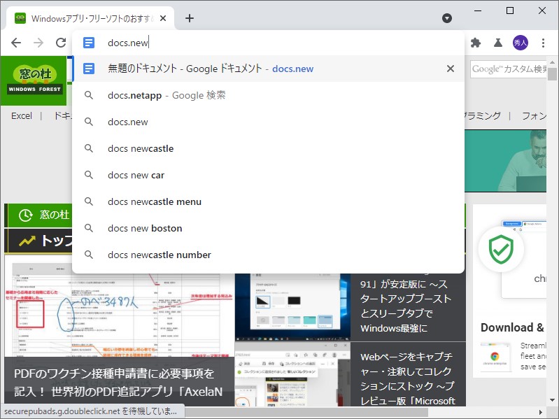Click the vertical scrollbar up arrow
The image size is (559, 419).
click(552, 63)
